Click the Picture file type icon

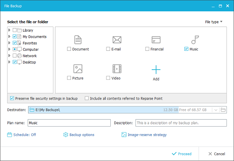(x=78, y=69)
